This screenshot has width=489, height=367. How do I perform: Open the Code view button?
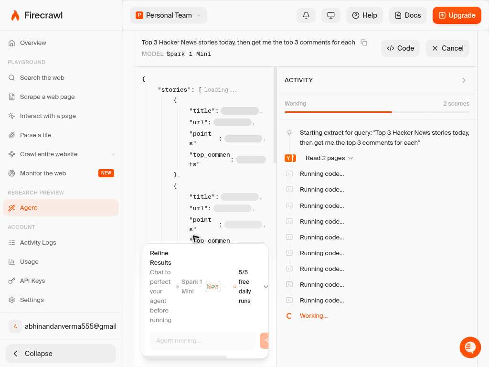point(401,48)
